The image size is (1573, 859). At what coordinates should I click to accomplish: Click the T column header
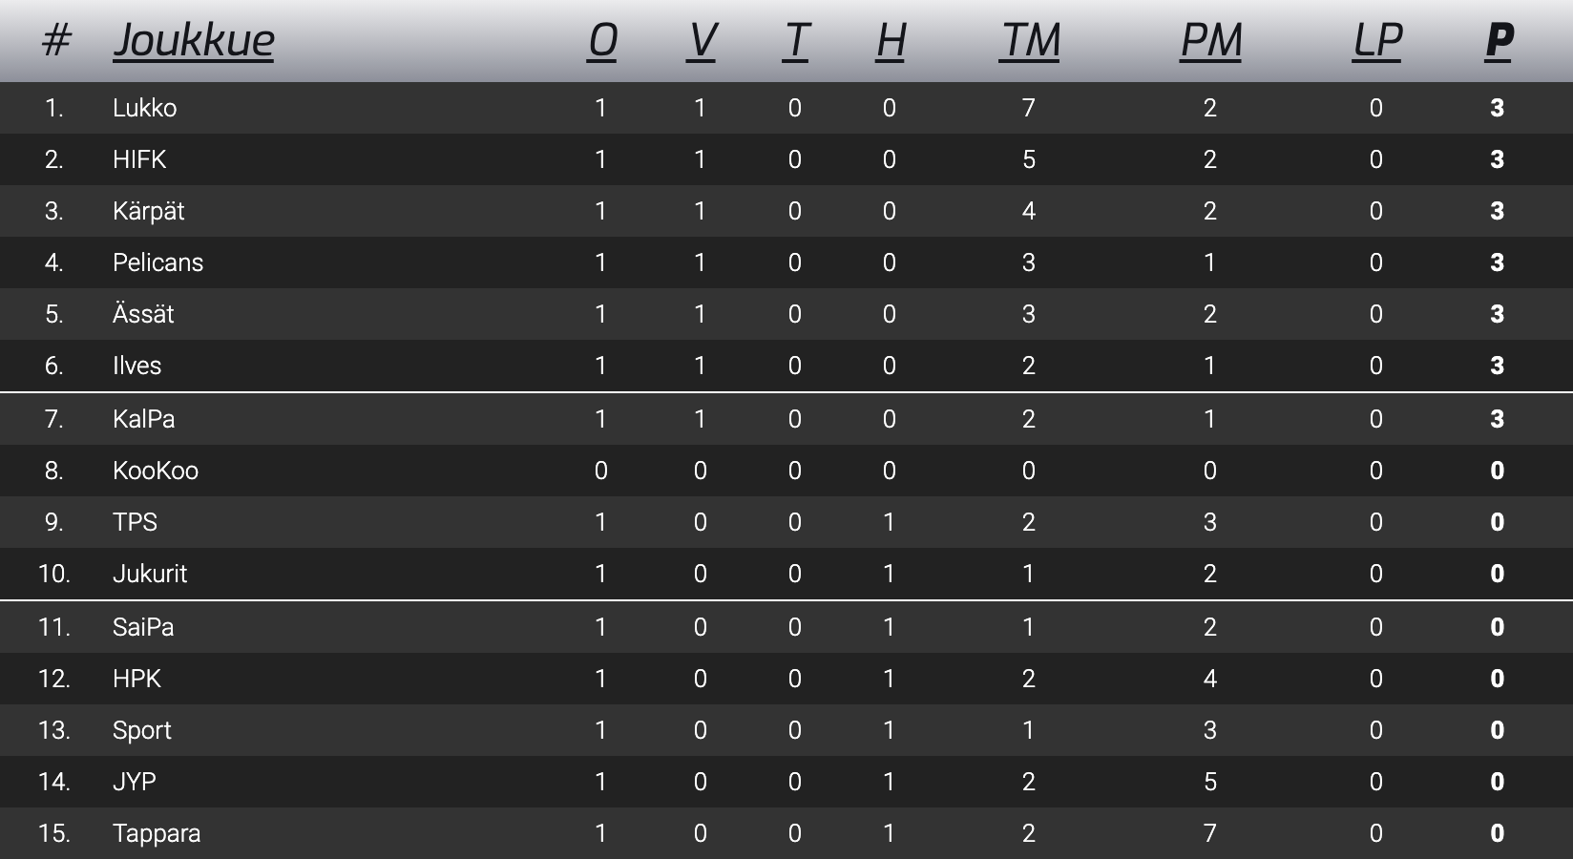[x=795, y=40]
